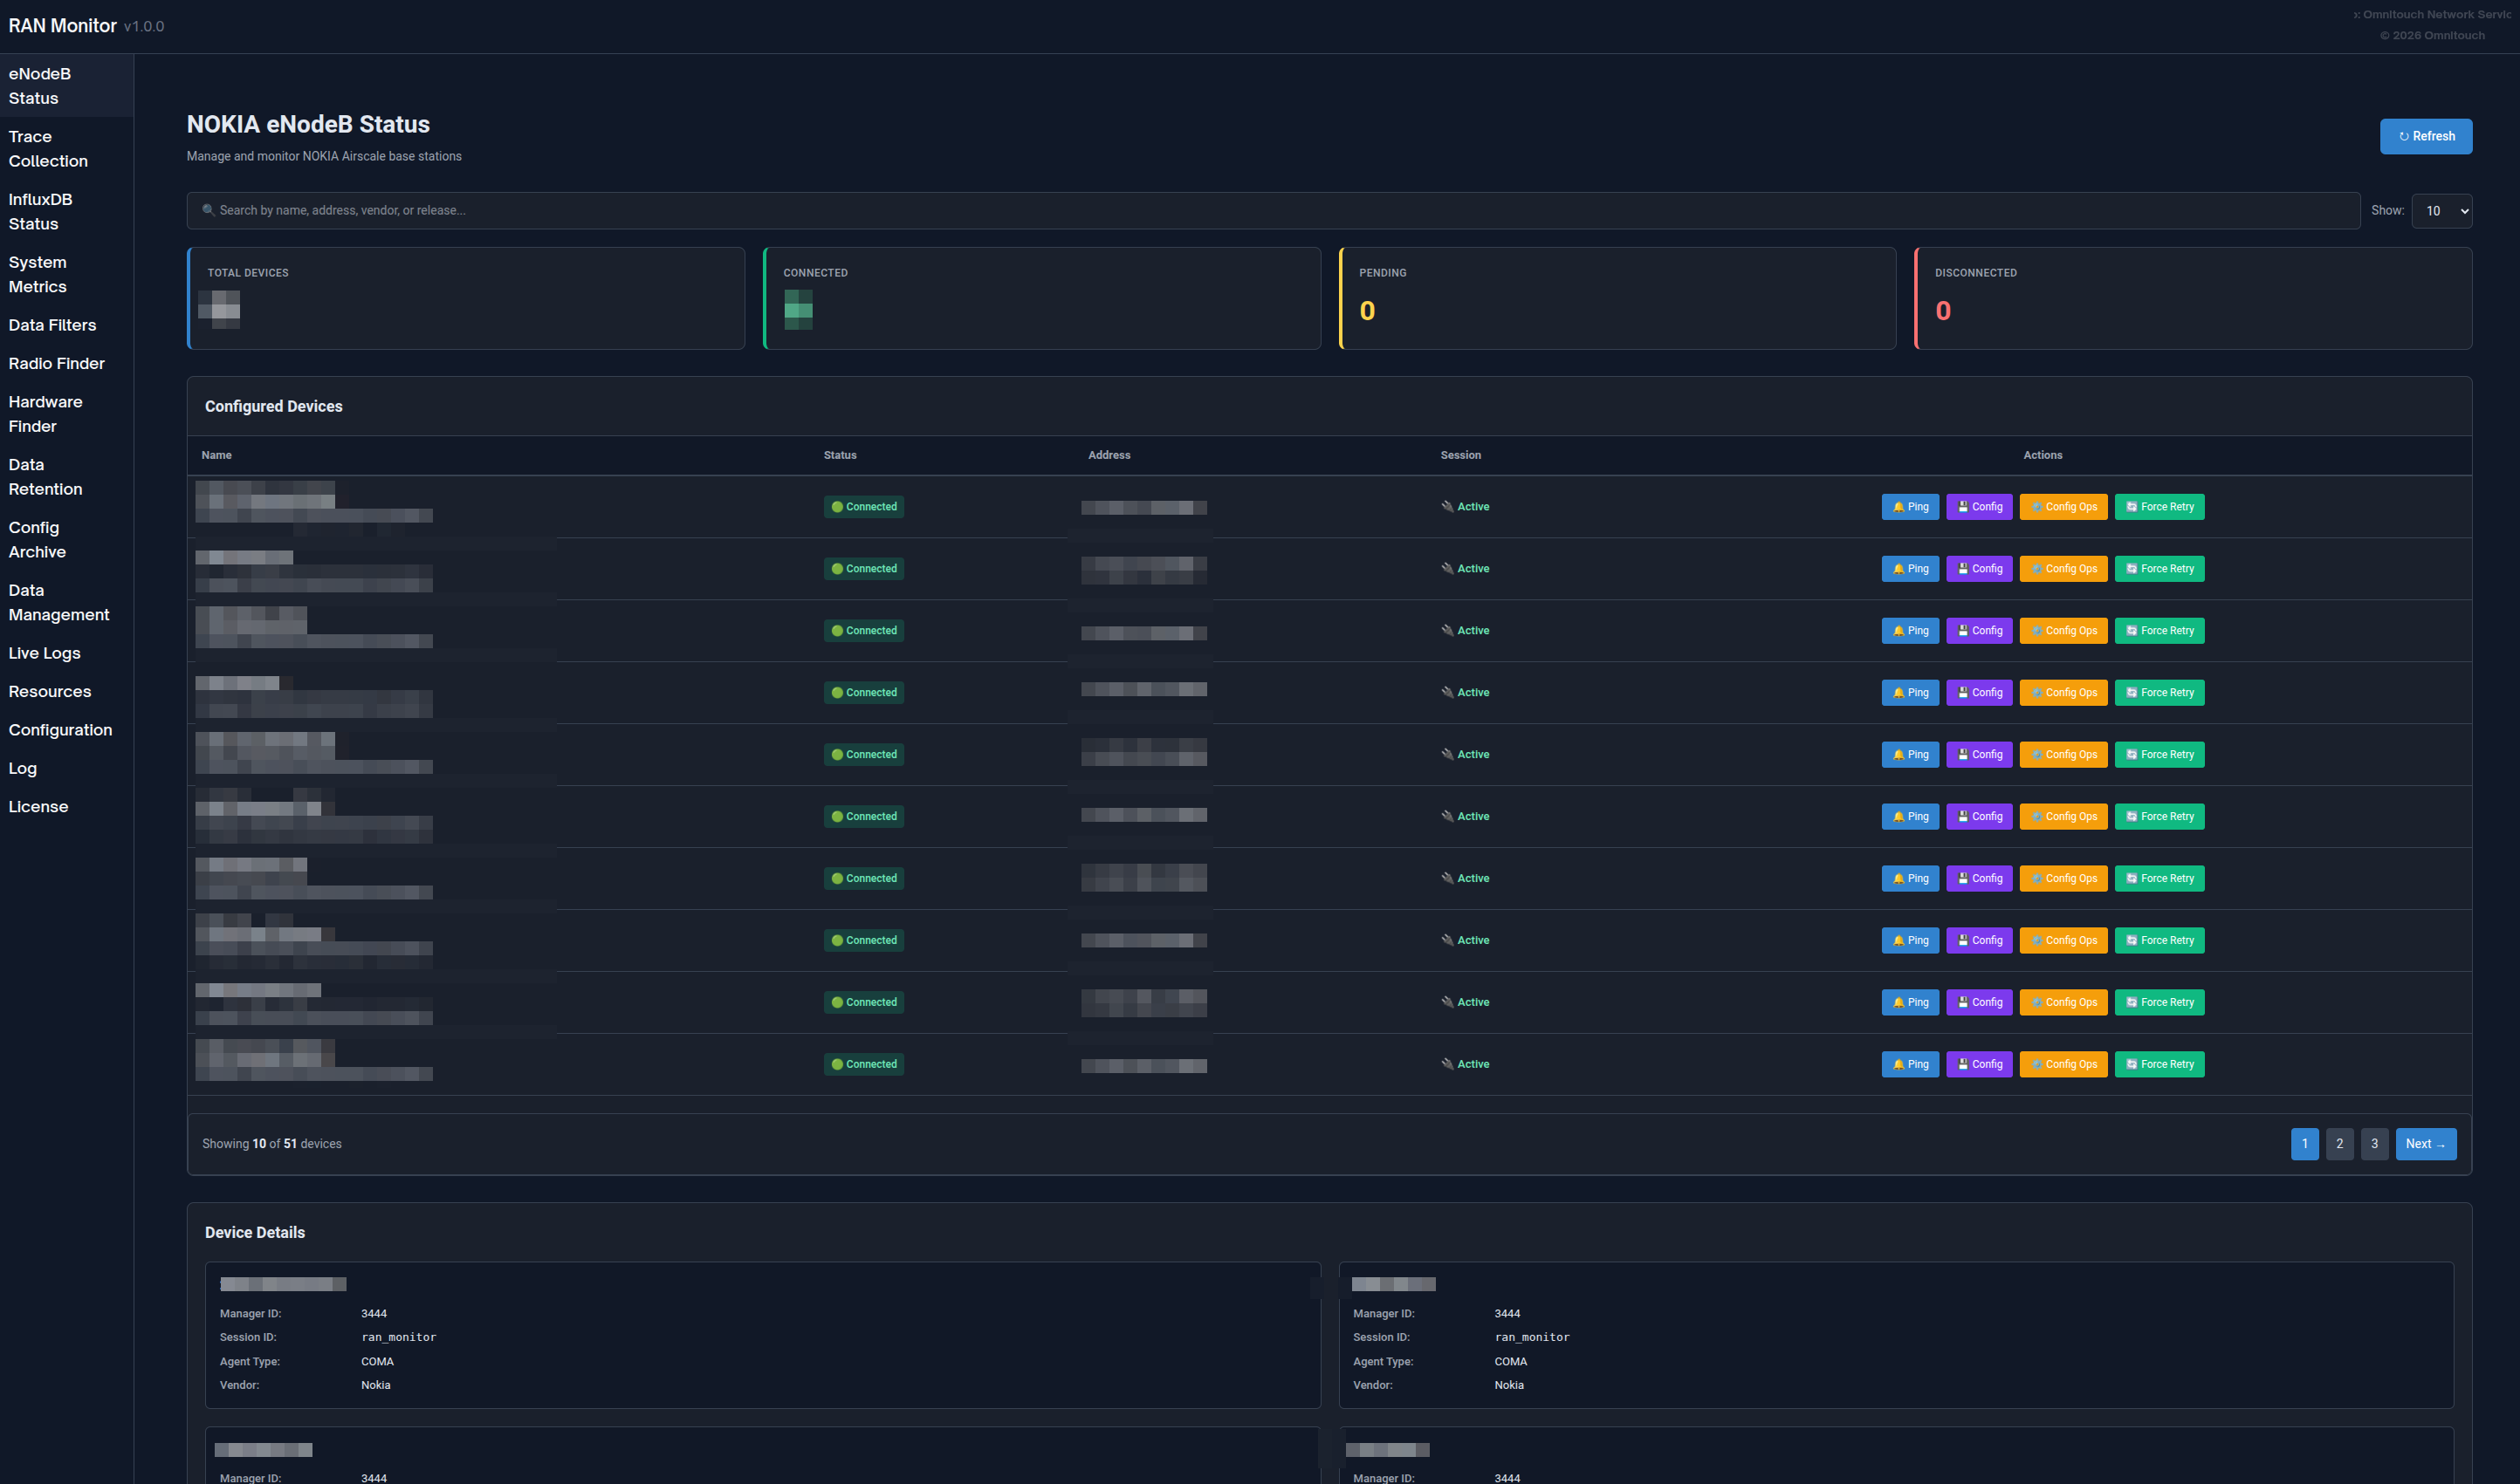Go to page 2 of devices
Image resolution: width=2520 pixels, height=1484 pixels.
tap(2339, 1144)
